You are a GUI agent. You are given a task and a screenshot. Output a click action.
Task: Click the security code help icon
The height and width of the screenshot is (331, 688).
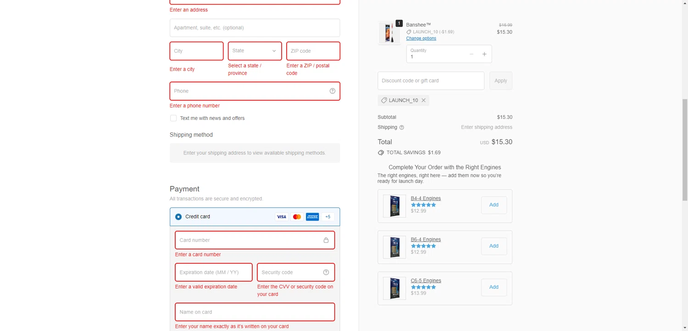(326, 272)
